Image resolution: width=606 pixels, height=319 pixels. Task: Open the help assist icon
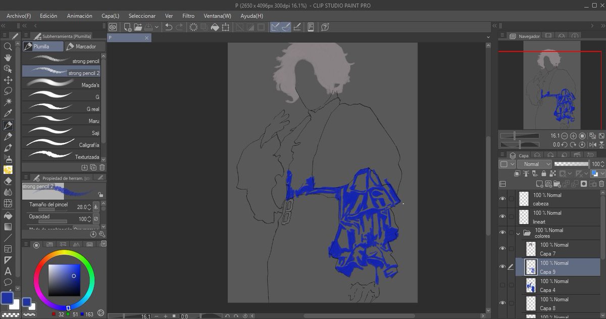point(325,27)
